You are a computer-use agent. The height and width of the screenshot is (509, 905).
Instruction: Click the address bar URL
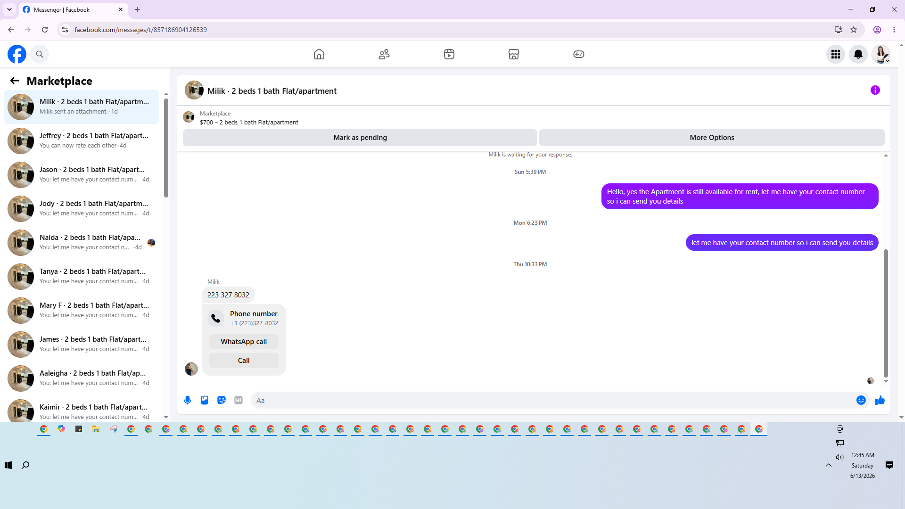click(140, 30)
